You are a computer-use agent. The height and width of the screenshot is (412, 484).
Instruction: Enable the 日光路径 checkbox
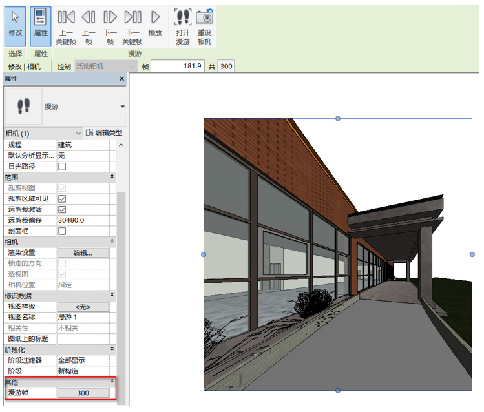click(x=63, y=167)
